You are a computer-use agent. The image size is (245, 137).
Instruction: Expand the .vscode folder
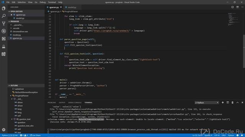[11, 28]
